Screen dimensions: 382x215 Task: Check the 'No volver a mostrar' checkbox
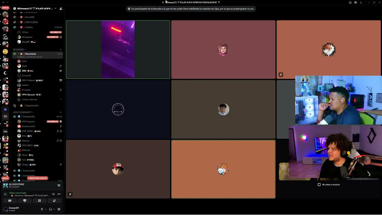coord(319,185)
